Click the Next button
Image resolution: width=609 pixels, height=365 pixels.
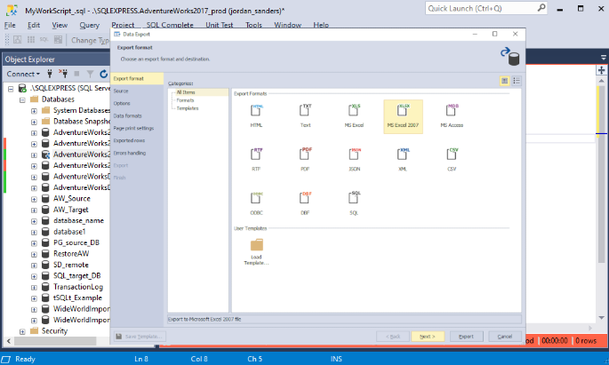click(x=427, y=337)
